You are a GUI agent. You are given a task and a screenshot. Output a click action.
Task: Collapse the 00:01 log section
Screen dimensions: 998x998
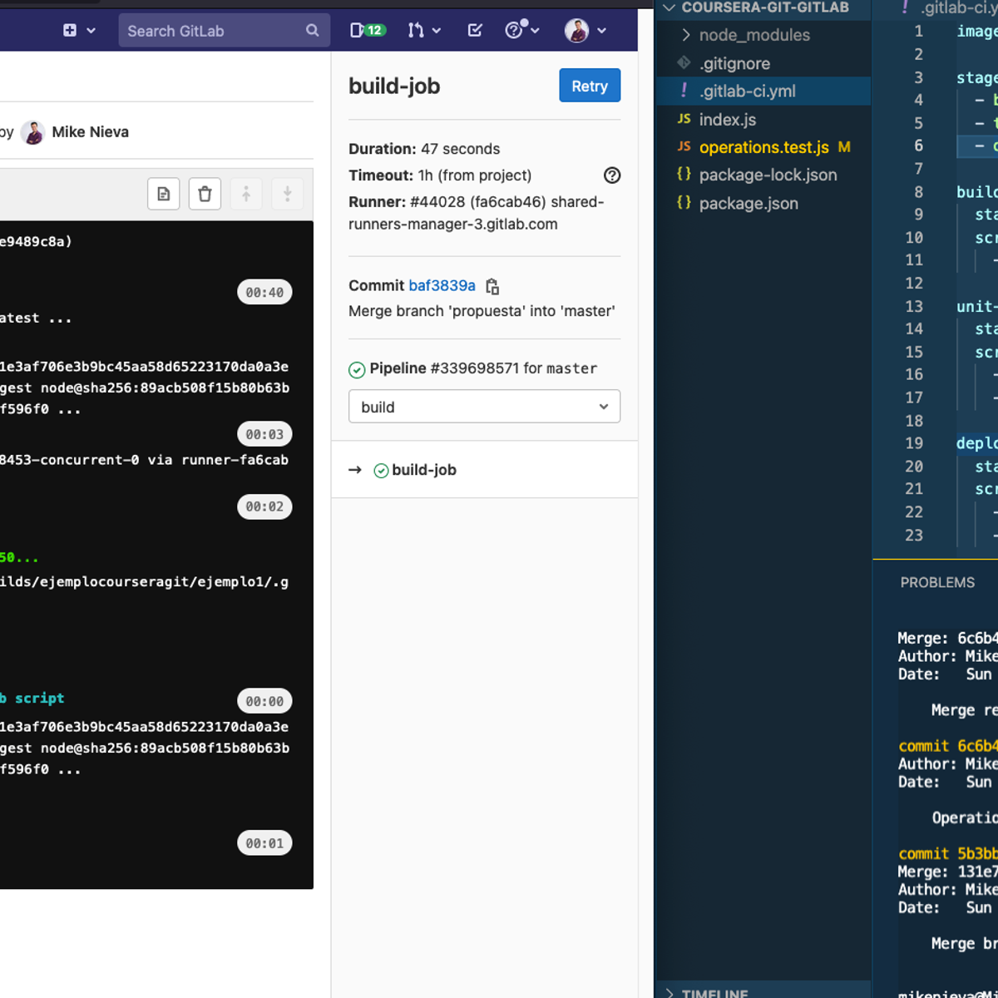pos(264,843)
